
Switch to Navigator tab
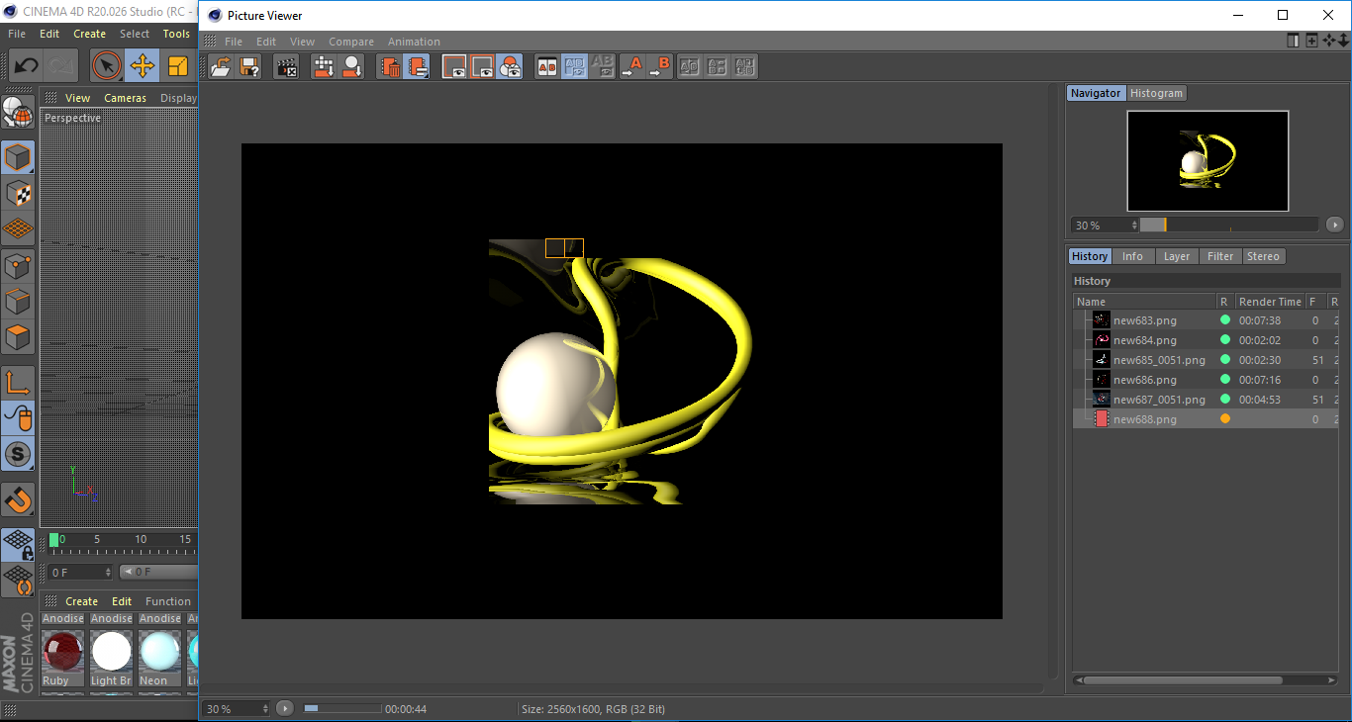1096,93
